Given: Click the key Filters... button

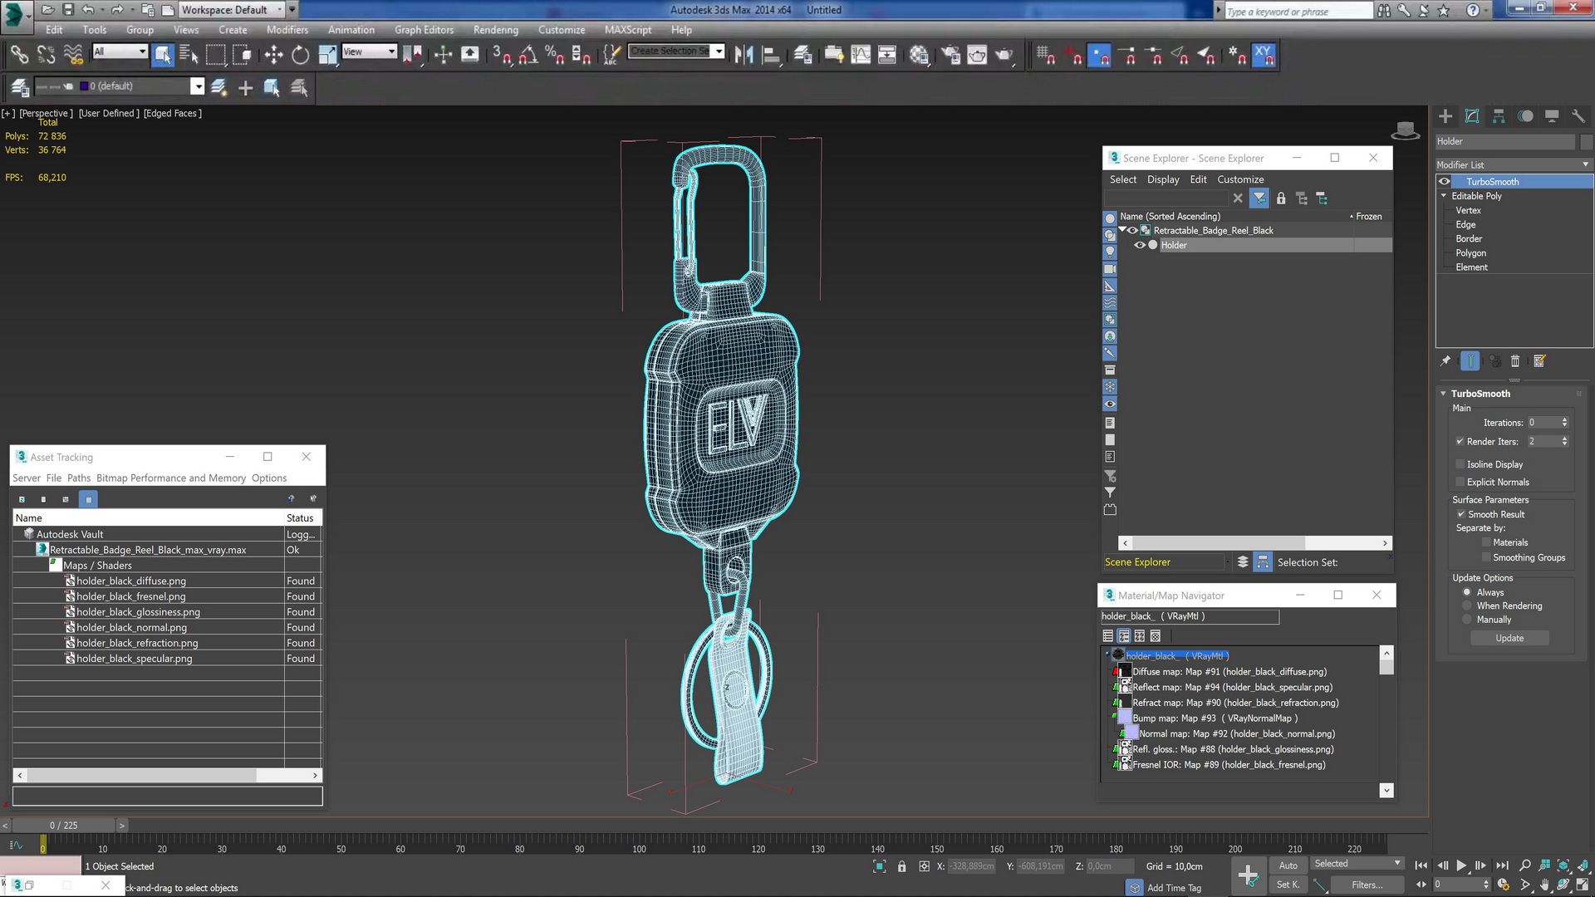Looking at the screenshot, I should point(1367,885).
